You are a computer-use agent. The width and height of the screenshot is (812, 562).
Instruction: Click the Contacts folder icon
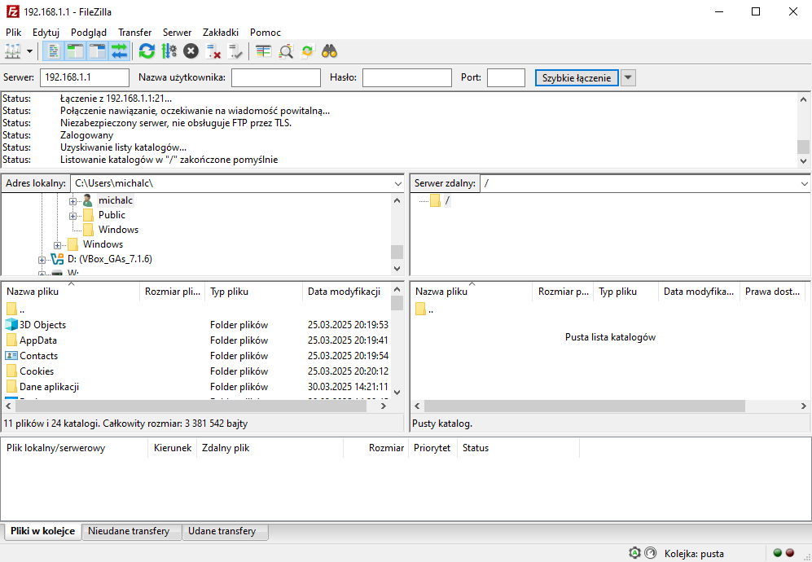[11, 356]
